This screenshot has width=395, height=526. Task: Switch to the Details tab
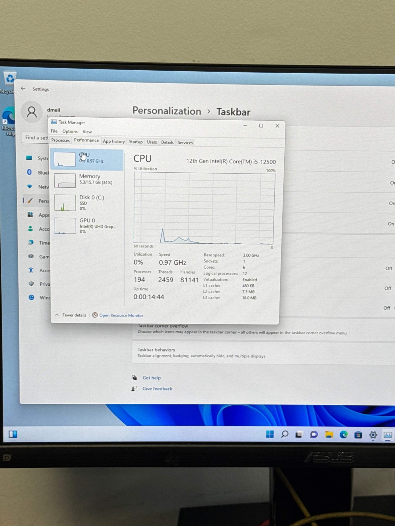click(x=167, y=142)
